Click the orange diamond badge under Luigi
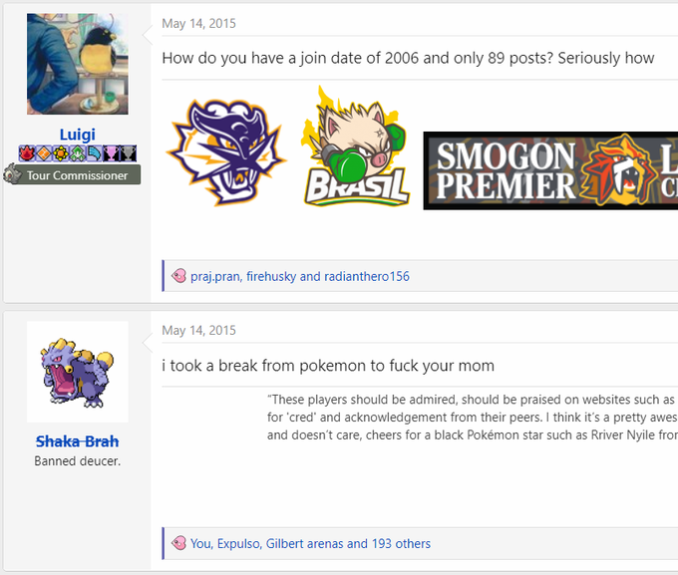678x575 pixels. (44, 153)
